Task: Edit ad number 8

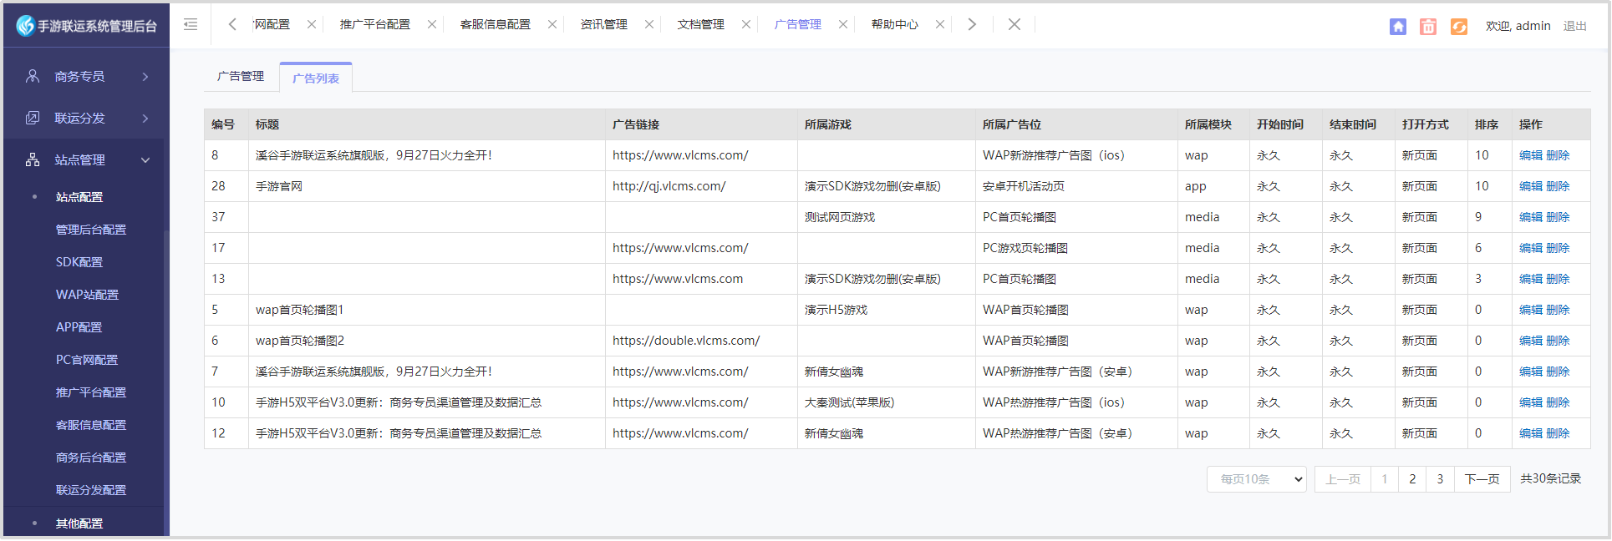Action: click(x=1531, y=155)
